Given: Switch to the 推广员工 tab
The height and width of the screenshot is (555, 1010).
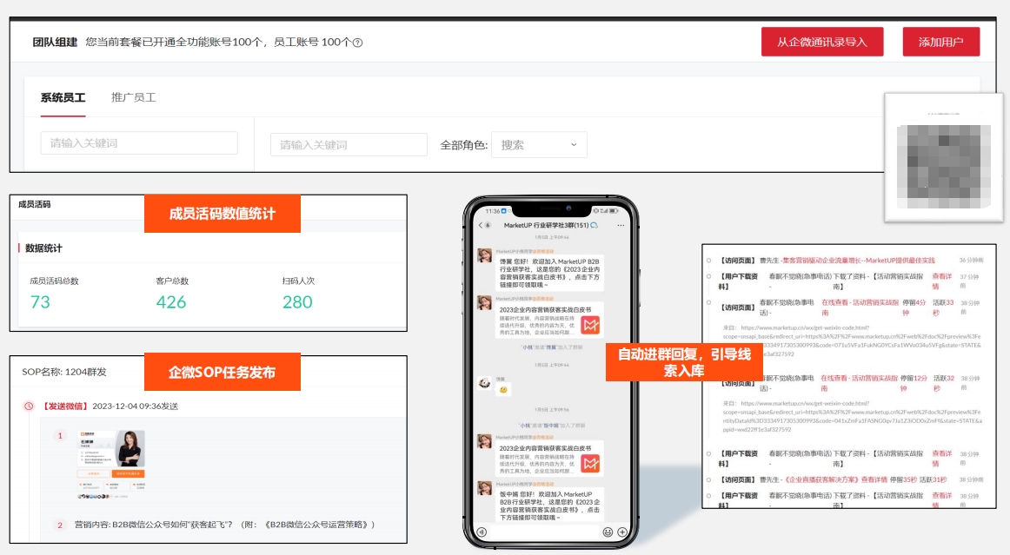Looking at the screenshot, I should [x=133, y=97].
